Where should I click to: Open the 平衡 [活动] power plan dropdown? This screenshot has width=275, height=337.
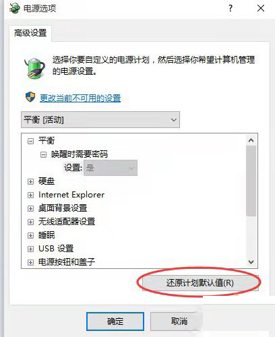pyautogui.click(x=100, y=120)
